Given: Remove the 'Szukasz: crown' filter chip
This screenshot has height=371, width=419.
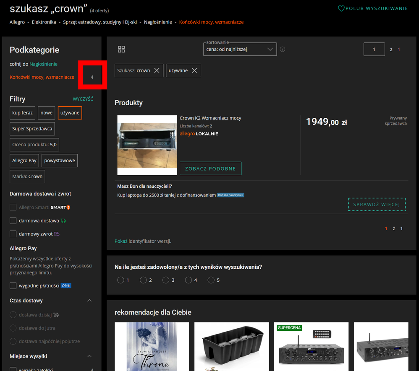Looking at the screenshot, I should (x=157, y=70).
